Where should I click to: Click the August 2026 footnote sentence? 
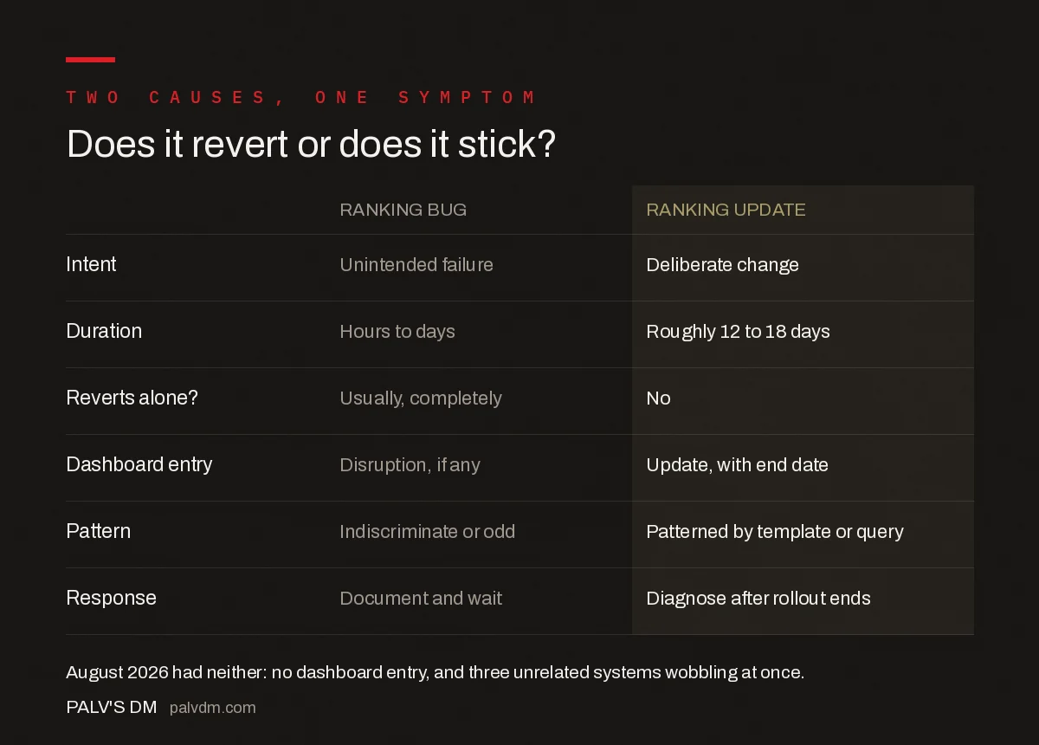click(435, 672)
